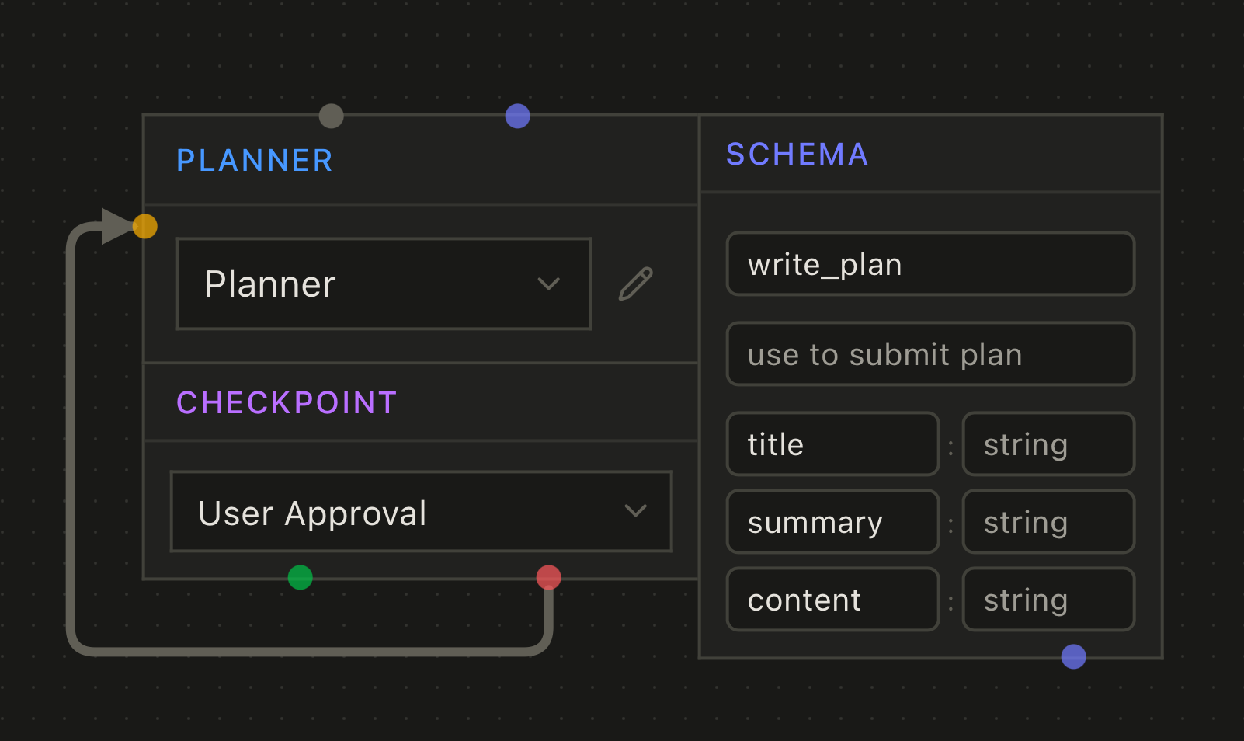Click the pencil edit icon beside Planner

tap(636, 284)
